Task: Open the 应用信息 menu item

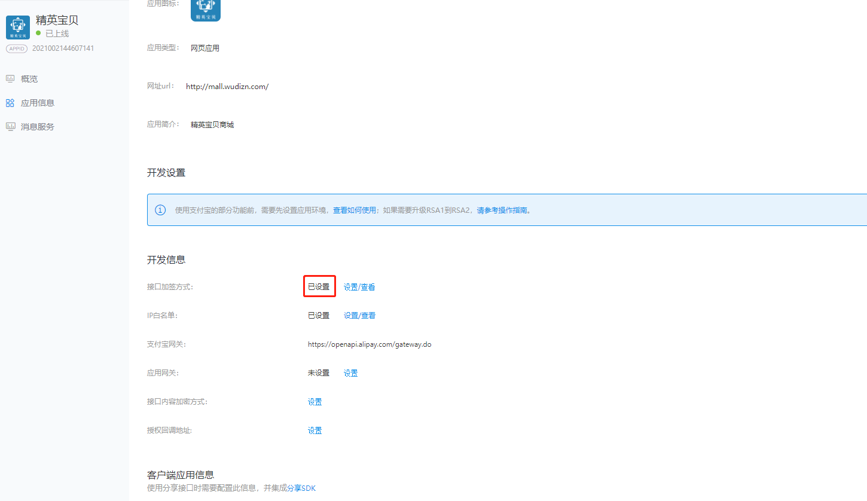Action: (x=38, y=103)
